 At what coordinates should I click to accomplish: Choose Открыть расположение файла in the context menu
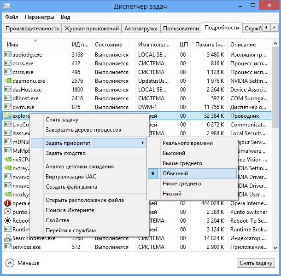tap(84, 200)
